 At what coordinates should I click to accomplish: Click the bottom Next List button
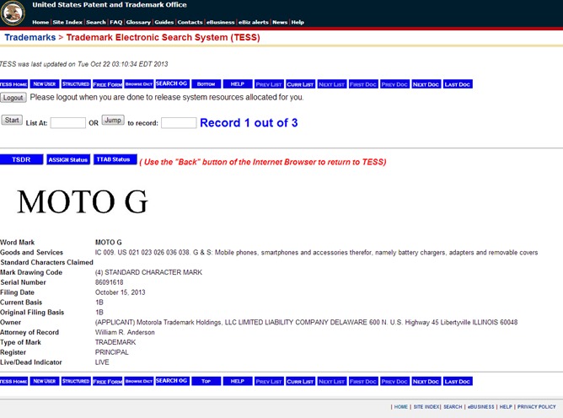tap(332, 381)
